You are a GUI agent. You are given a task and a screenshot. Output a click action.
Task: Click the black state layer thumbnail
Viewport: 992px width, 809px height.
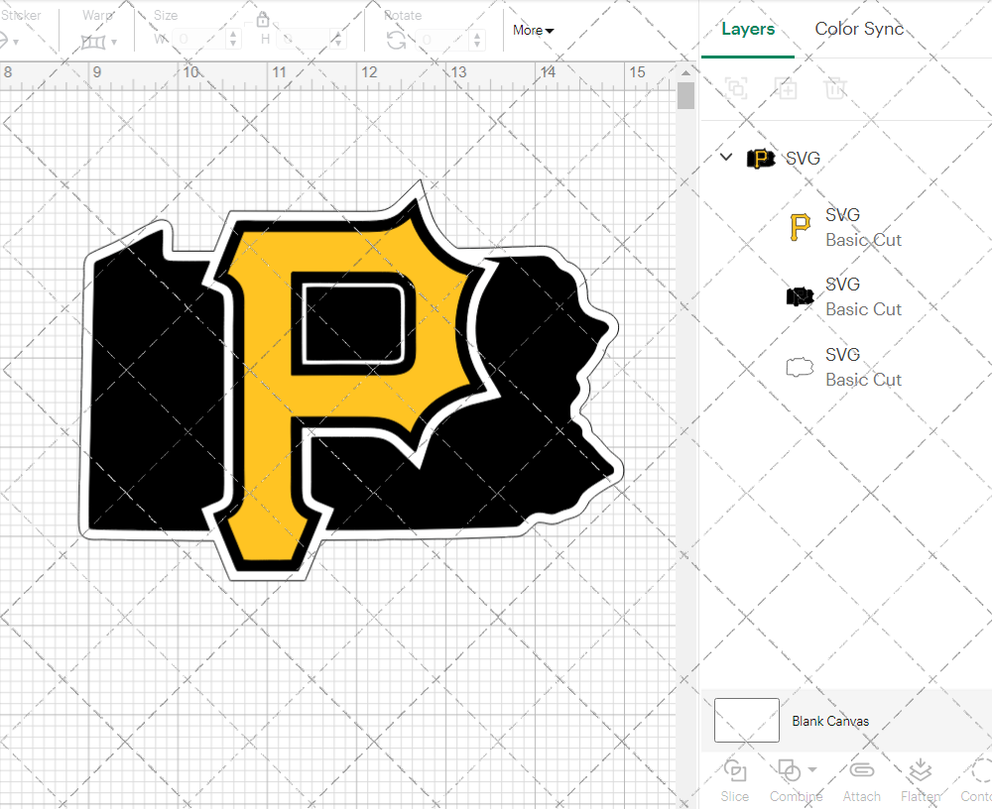point(800,296)
